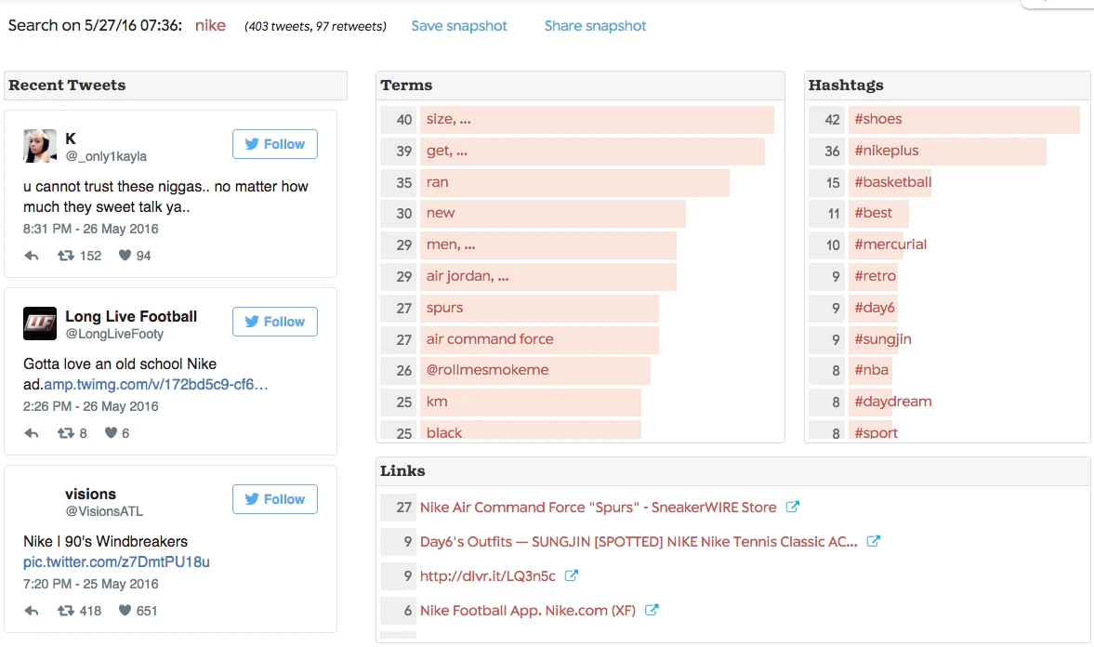Open external link icon for SneakerWIRE Store
Viewport: 1094px width, 647px height.
(793, 507)
